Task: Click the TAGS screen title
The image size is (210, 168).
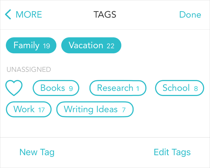Action: click(105, 14)
